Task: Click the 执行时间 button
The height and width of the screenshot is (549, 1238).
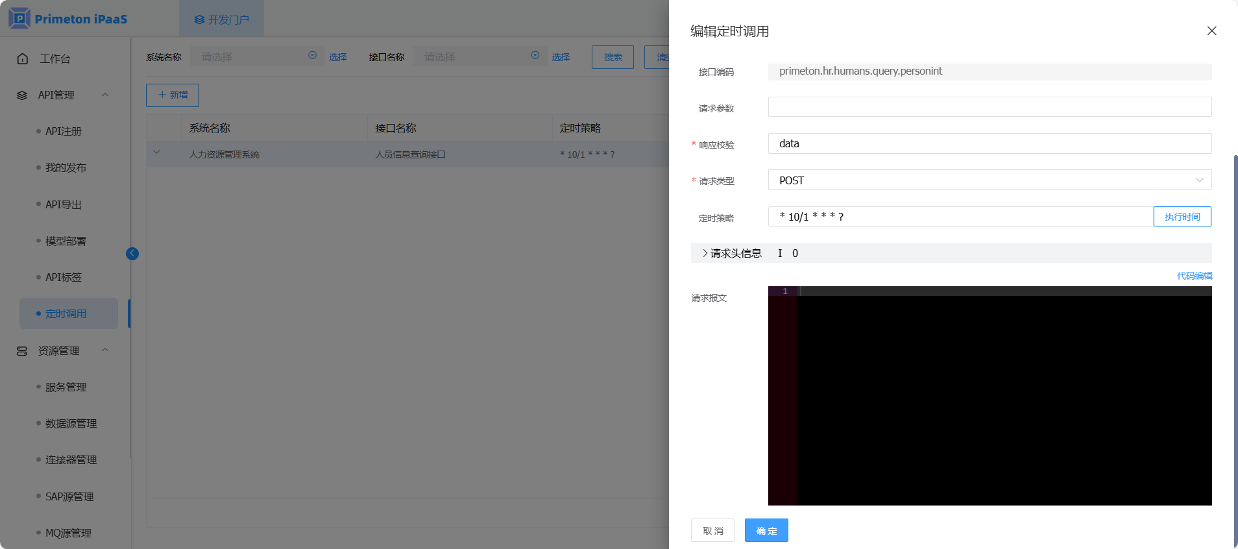Action: click(1182, 217)
